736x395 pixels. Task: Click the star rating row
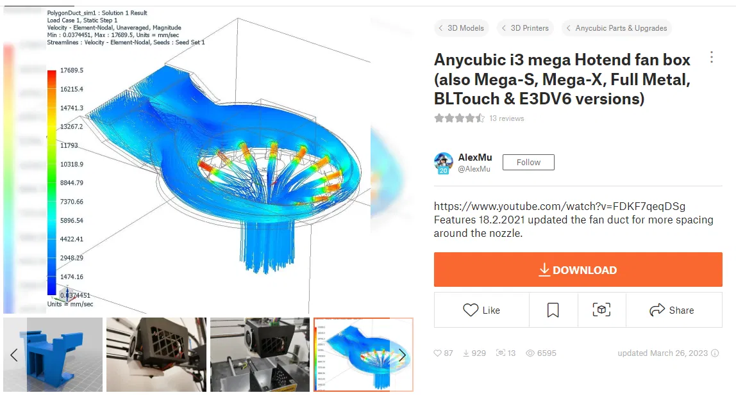pyautogui.click(x=459, y=118)
